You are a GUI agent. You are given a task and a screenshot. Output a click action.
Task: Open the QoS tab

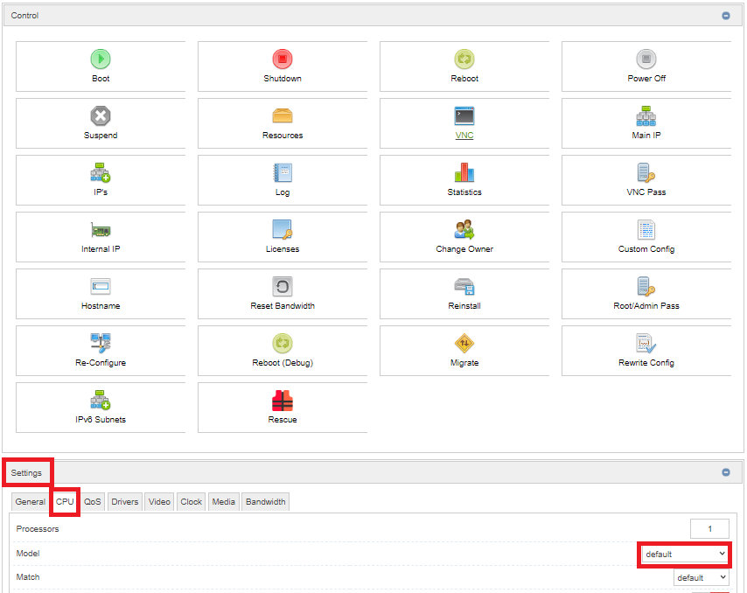click(93, 502)
